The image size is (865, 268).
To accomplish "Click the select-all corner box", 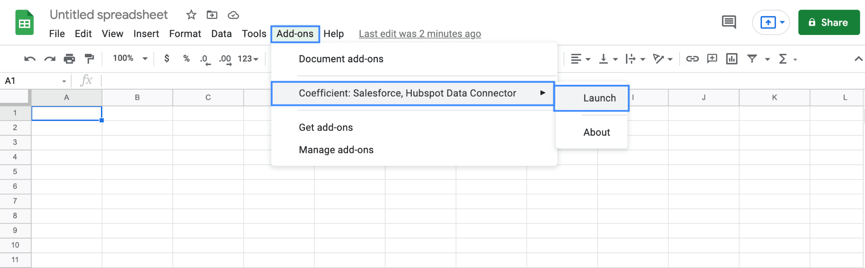I will click(15, 97).
